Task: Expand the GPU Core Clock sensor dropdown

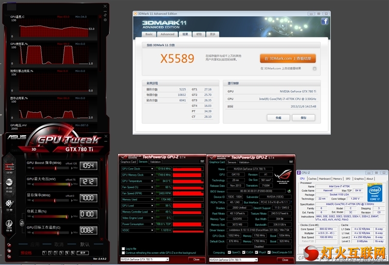Action: 152,169
